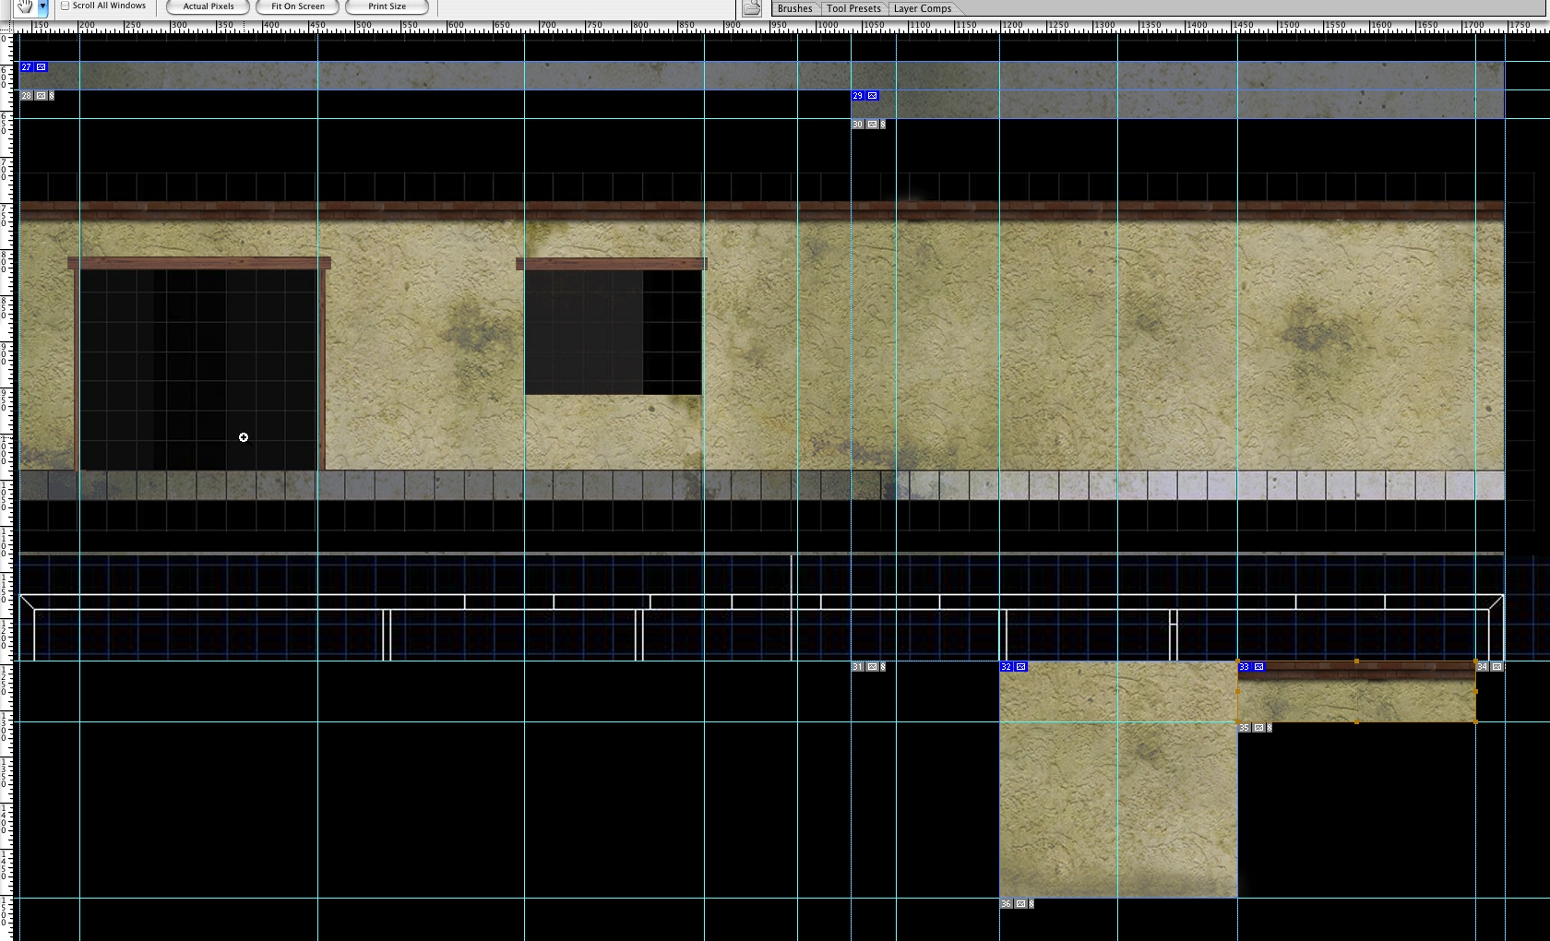1550x941 pixels.
Task: Select the Hand tool icon
Action: point(25,6)
